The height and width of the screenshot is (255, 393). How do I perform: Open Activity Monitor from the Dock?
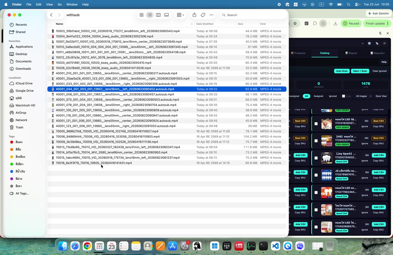pos(251,246)
